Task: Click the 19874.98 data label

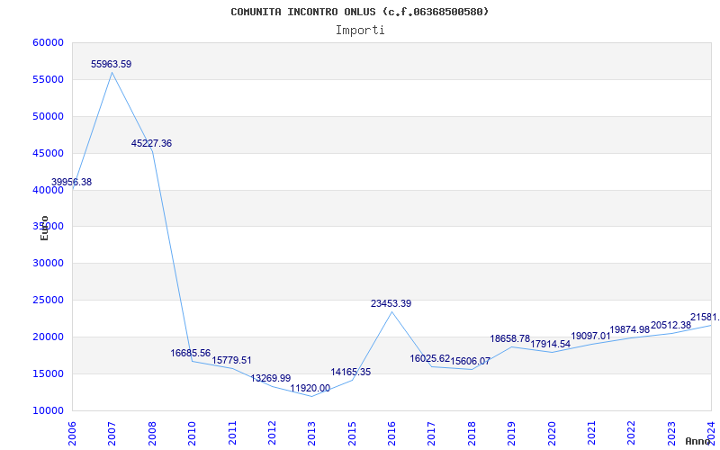Action: (629, 329)
